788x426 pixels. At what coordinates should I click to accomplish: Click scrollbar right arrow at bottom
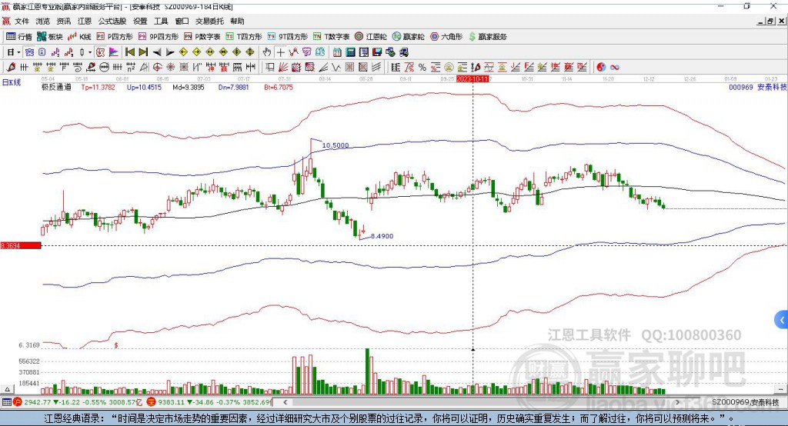[x=677, y=402]
